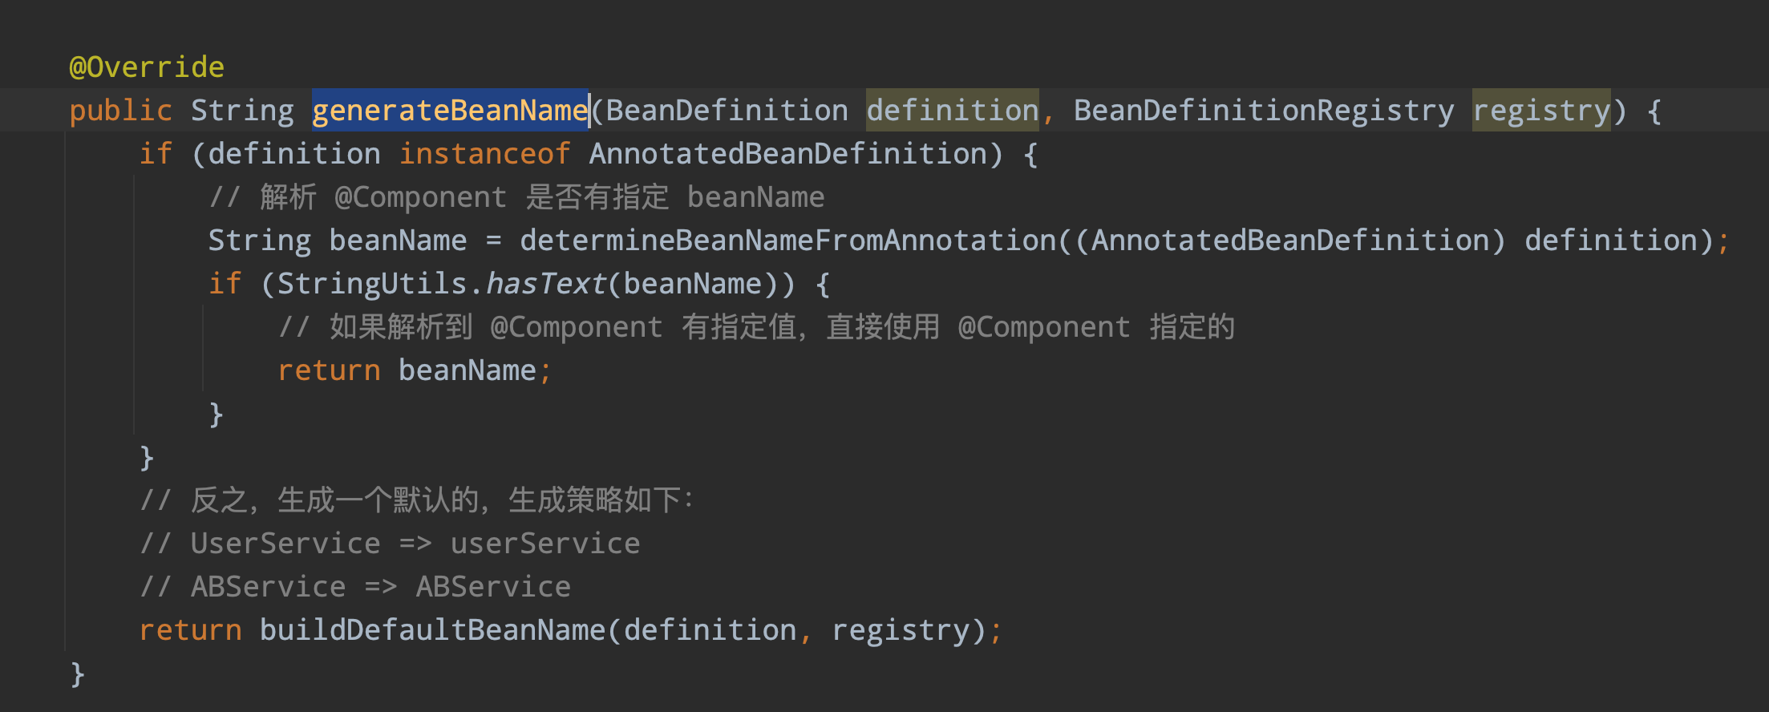This screenshot has height=712, width=1769.
Task: Click the buildDefaultBeanName method call
Action: pyautogui.click(x=432, y=630)
